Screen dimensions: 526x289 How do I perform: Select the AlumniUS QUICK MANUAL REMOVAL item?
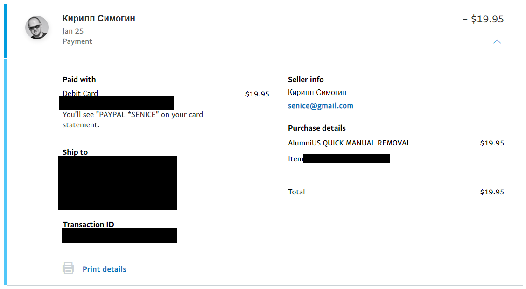coord(349,143)
